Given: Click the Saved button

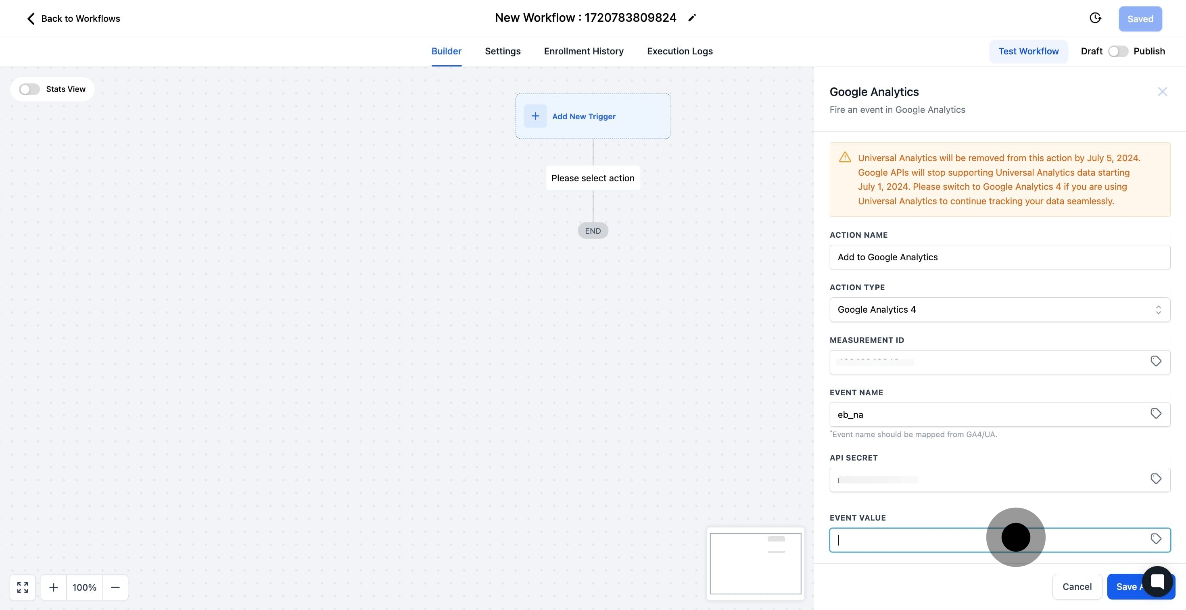Looking at the screenshot, I should click(1140, 19).
